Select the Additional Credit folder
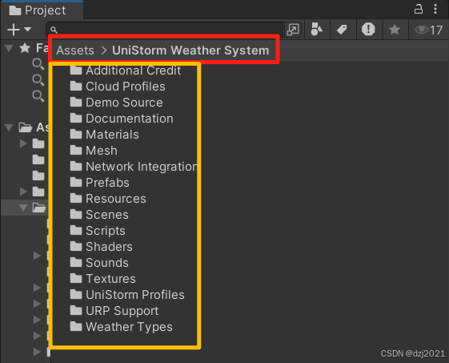This screenshot has height=363, width=449. coord(125,71)
